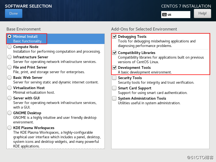Click the Smart Card Support label
Viewport: 216px width, 162px height.
[x=134, y=88]
